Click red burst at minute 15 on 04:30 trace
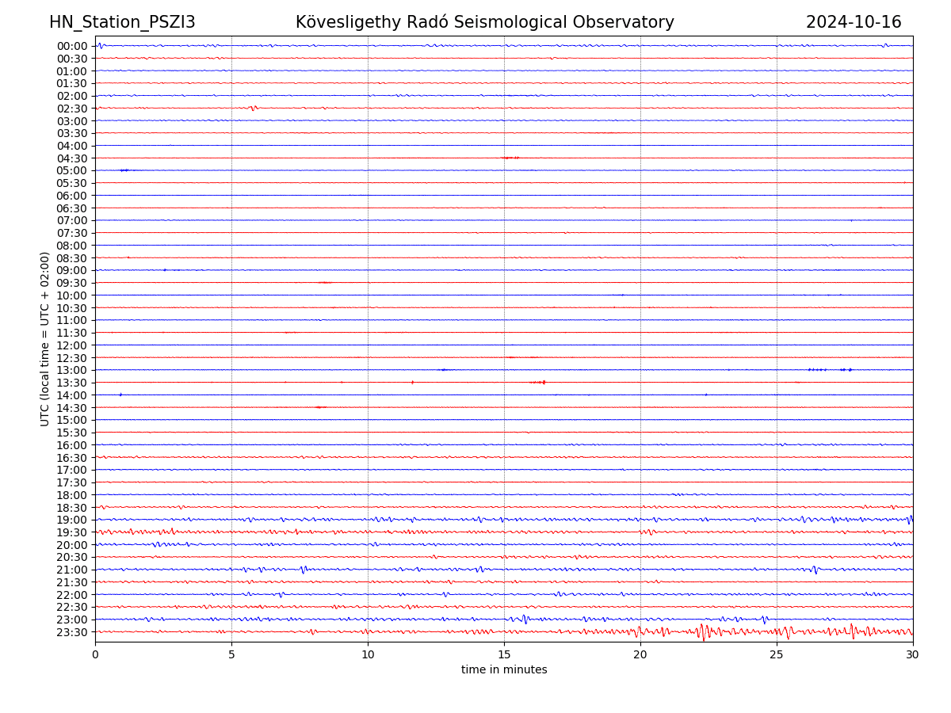 pyautogui.click(x=510, y=158)
